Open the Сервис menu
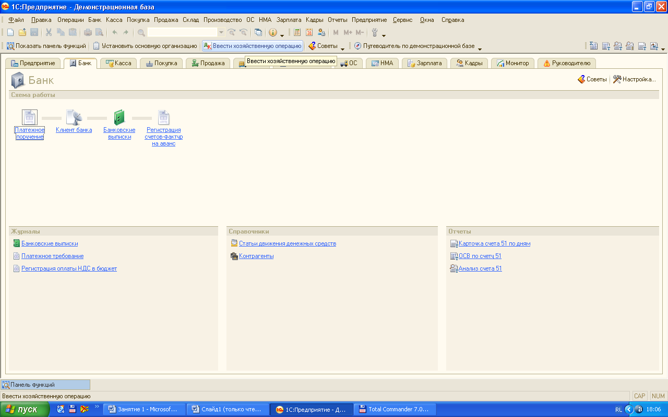The image size is (668, 417). click(x=403, y=20)
